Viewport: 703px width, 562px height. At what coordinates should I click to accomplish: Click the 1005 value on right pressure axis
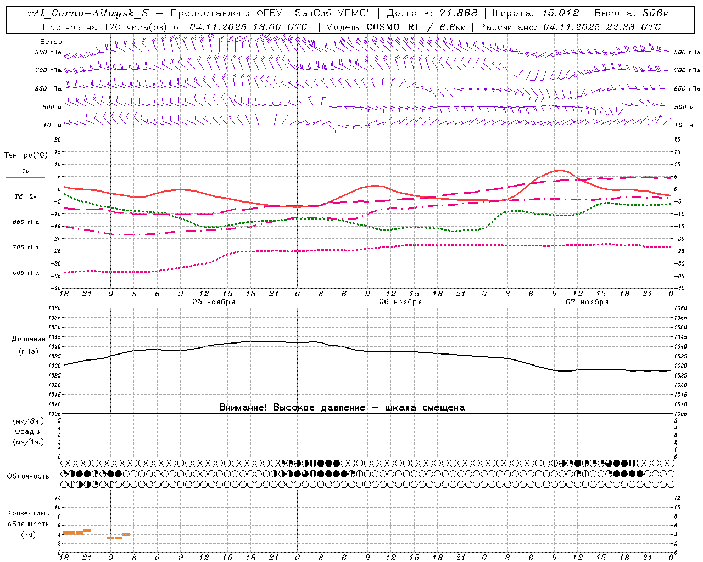pos(680,414)
